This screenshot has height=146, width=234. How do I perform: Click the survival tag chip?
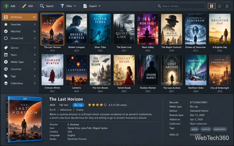coord(206,129)
